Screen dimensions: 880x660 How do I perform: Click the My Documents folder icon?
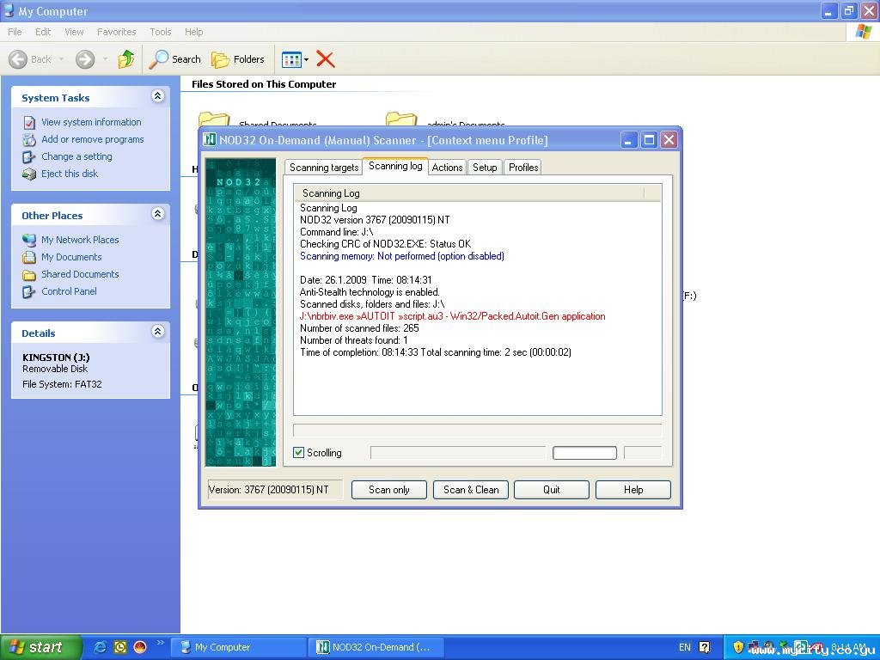point(29,258)
